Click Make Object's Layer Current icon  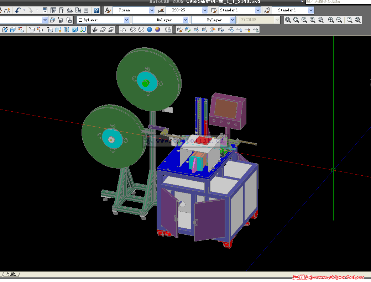click(x=53, y=20)
